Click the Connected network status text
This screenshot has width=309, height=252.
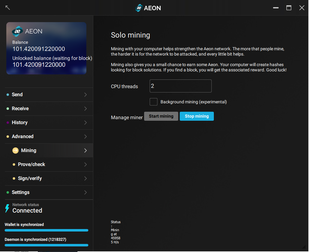27,210
